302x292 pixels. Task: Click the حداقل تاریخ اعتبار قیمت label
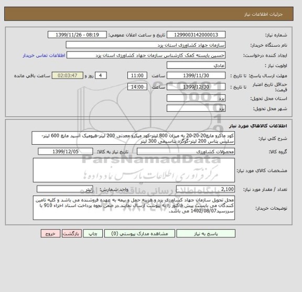(270, 87)
